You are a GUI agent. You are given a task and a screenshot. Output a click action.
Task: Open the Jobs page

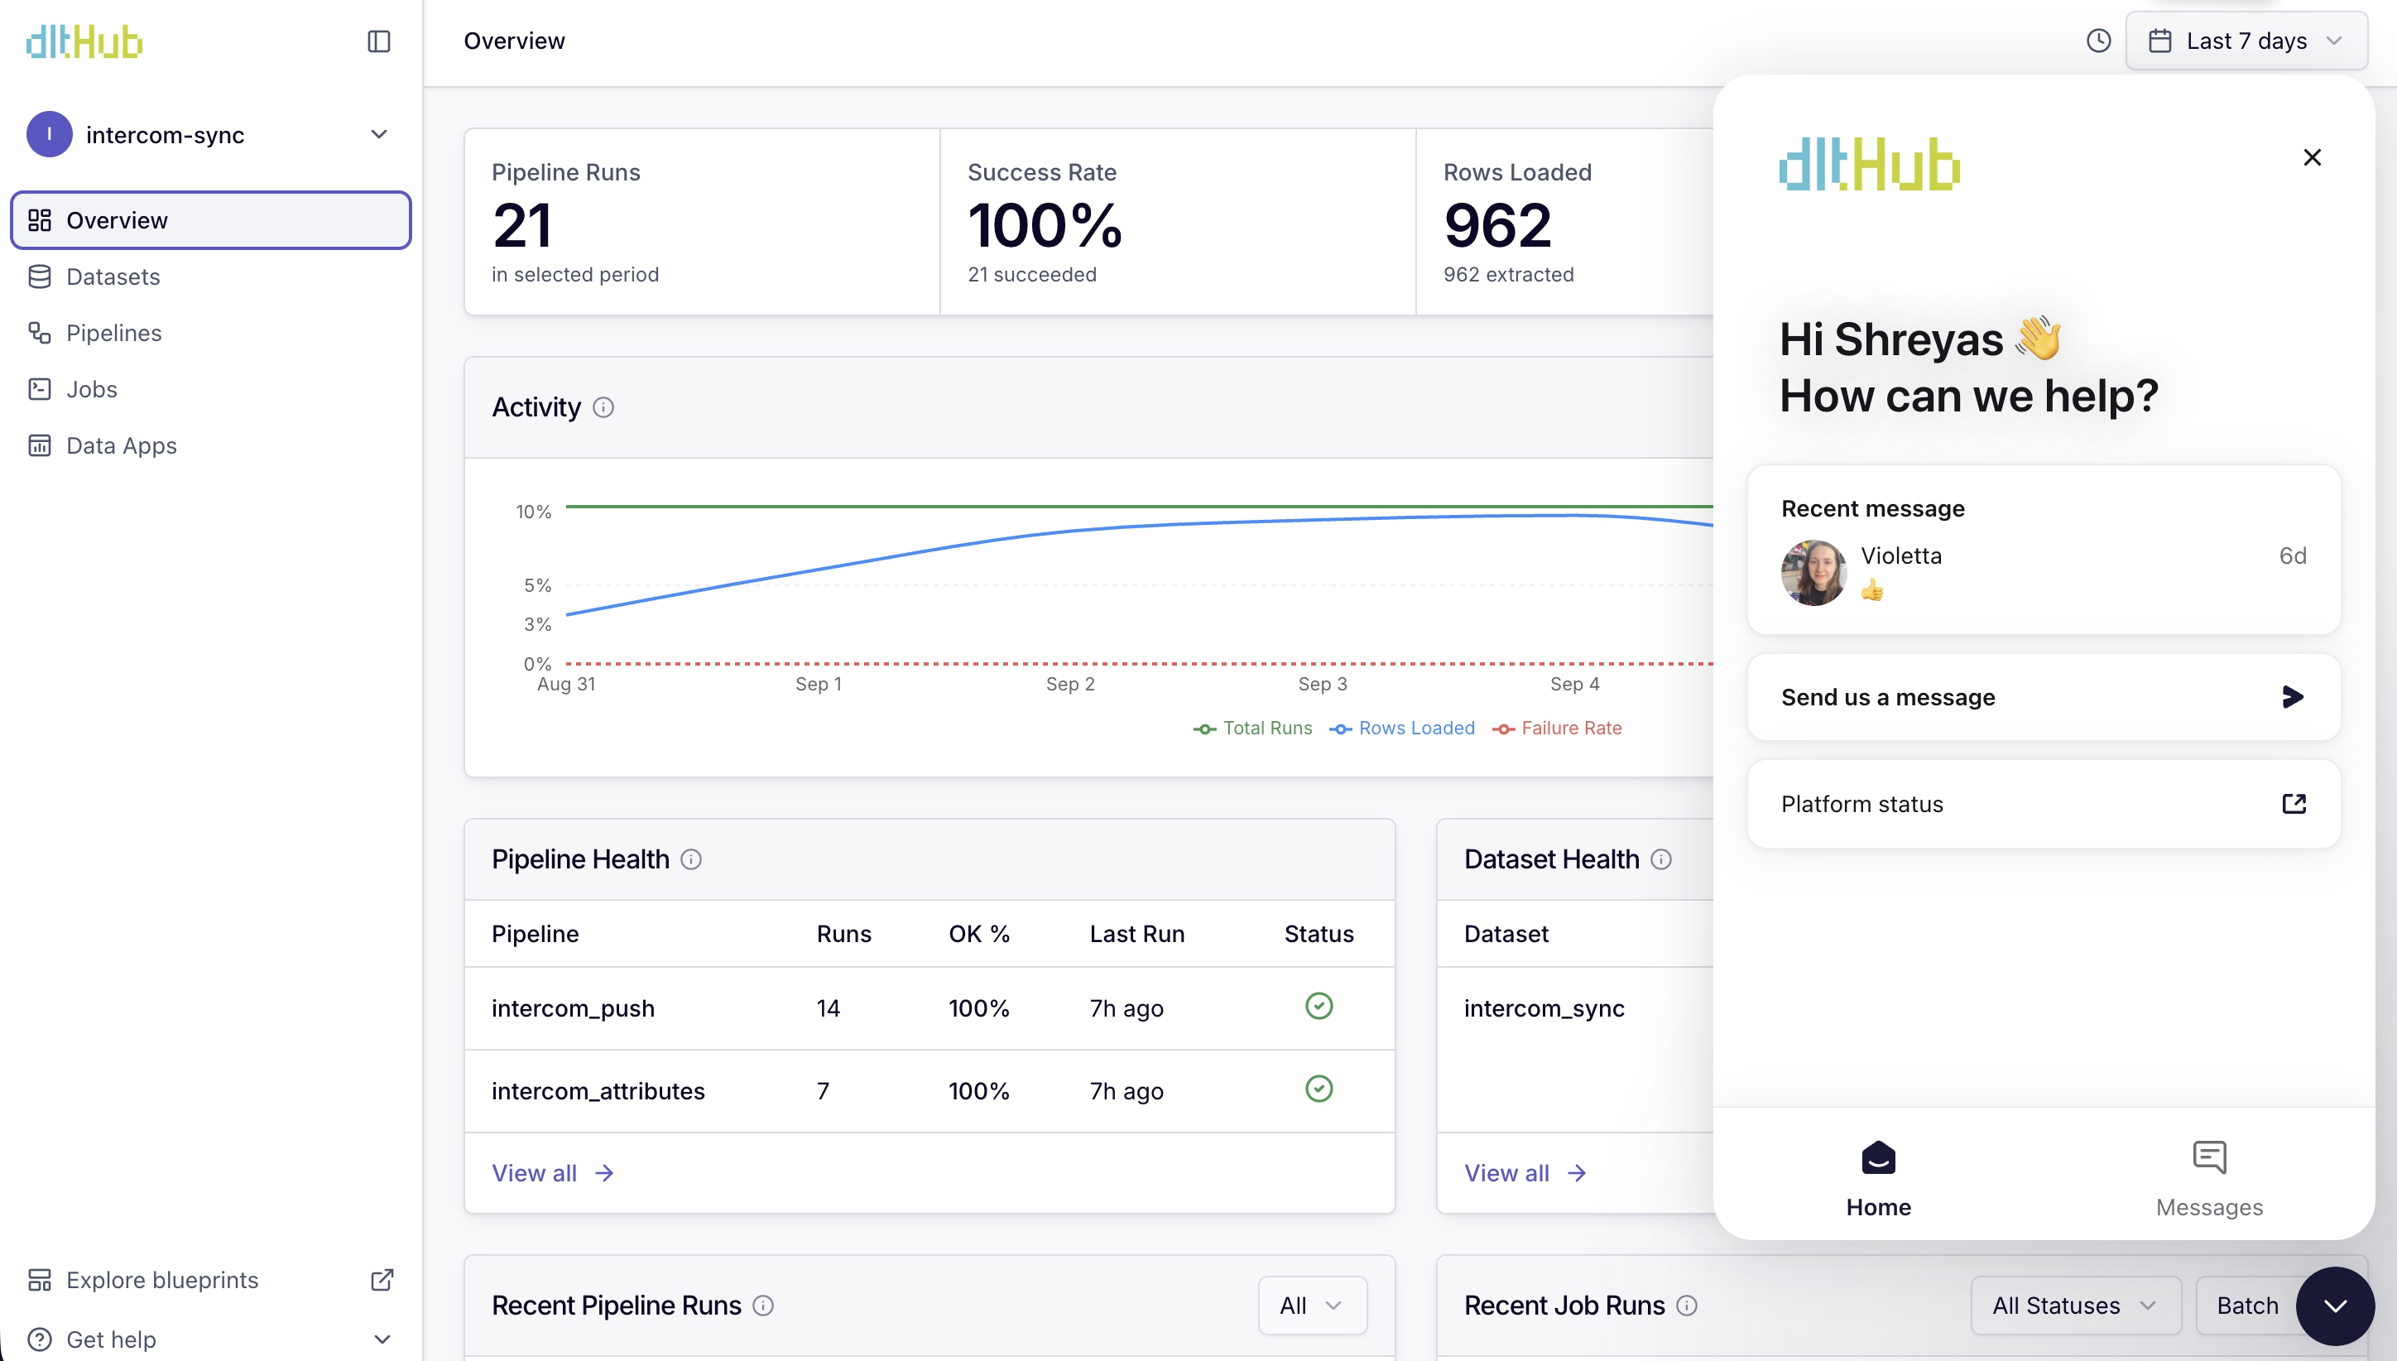(x=210, y=389)
